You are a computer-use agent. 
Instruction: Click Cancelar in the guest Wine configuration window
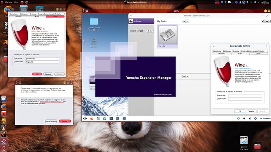pyautogui.click(x=251, y=111)
